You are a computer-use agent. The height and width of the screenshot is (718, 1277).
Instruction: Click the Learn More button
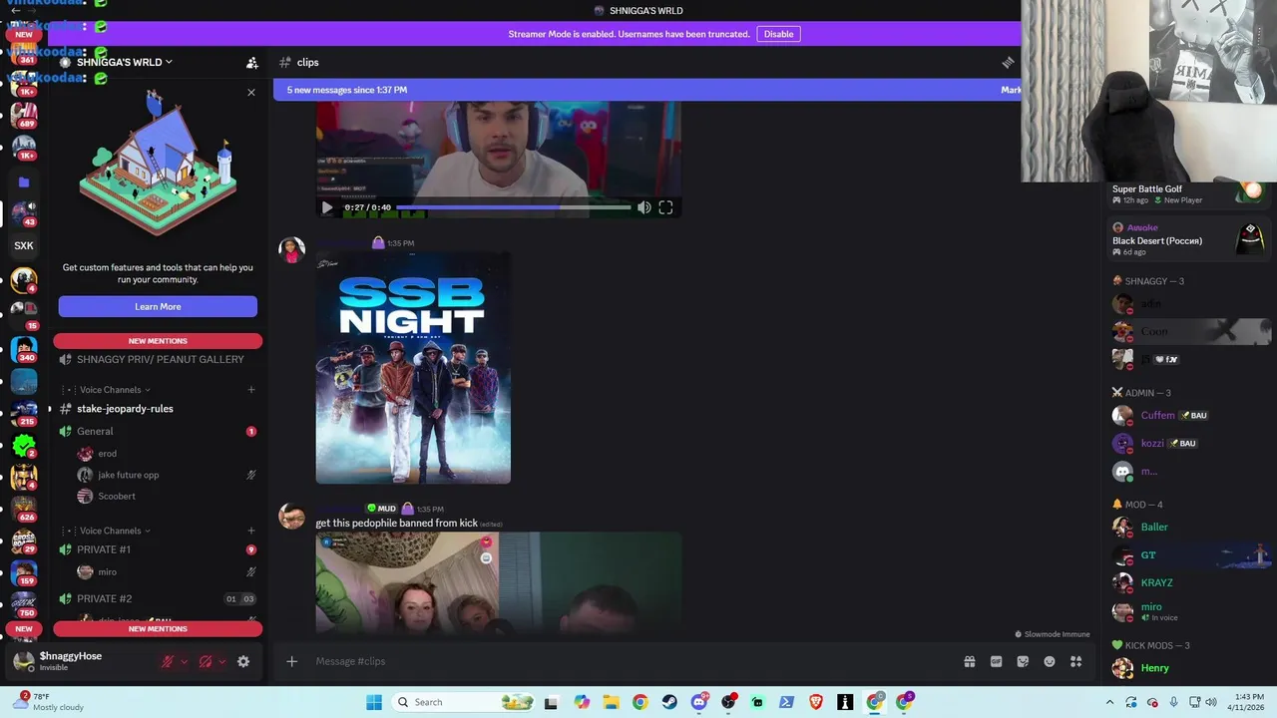pos(158,306)
